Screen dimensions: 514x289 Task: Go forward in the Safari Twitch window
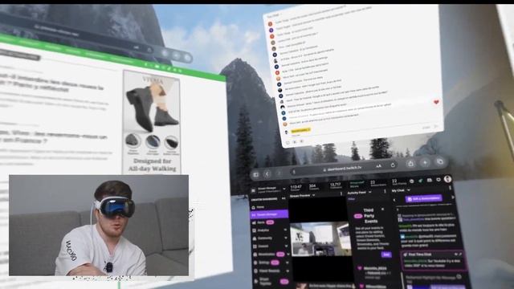click(279, 173)
